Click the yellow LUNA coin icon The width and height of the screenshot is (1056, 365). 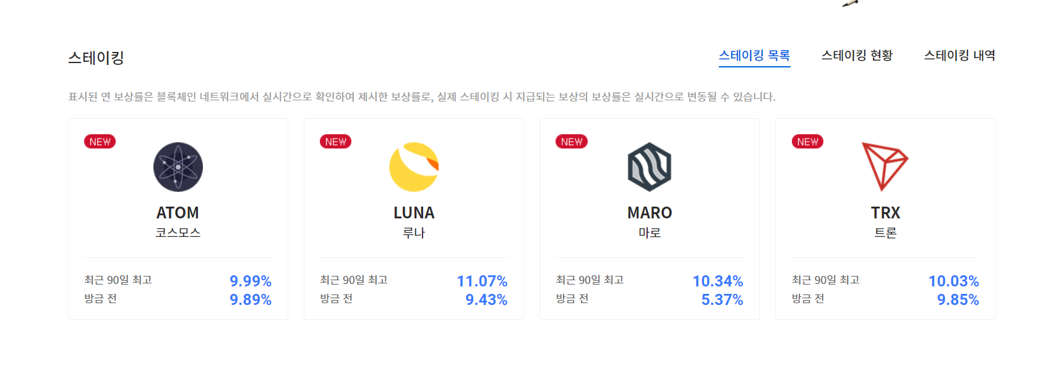coord(414,167)
